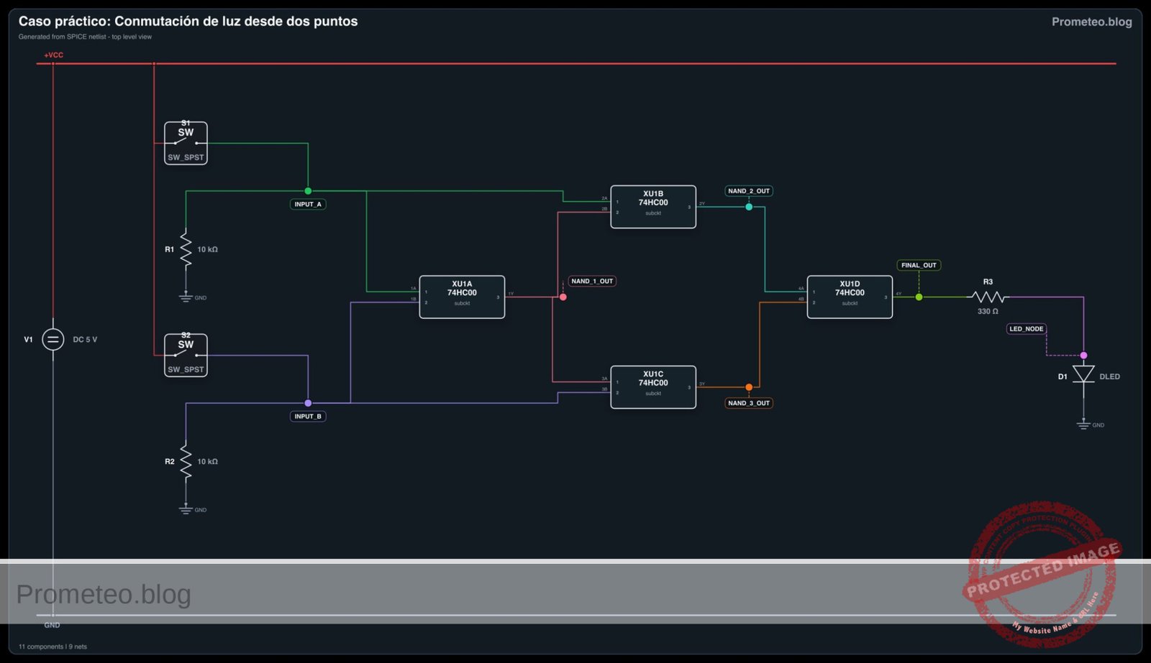Click the LED_NODE net label
The image size is (1151, 663).
tap(1026, 329)
